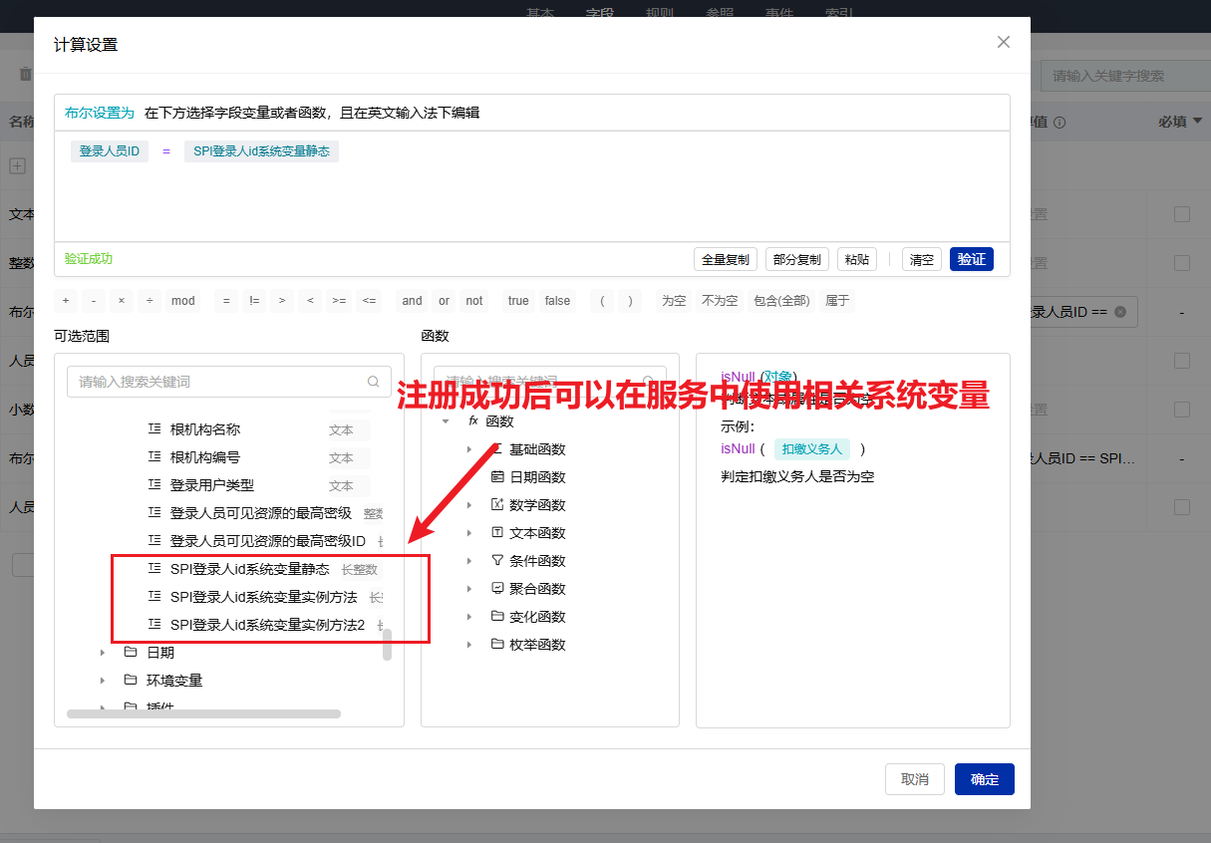Click the 全量复制 button

click(x=726, y=259)
